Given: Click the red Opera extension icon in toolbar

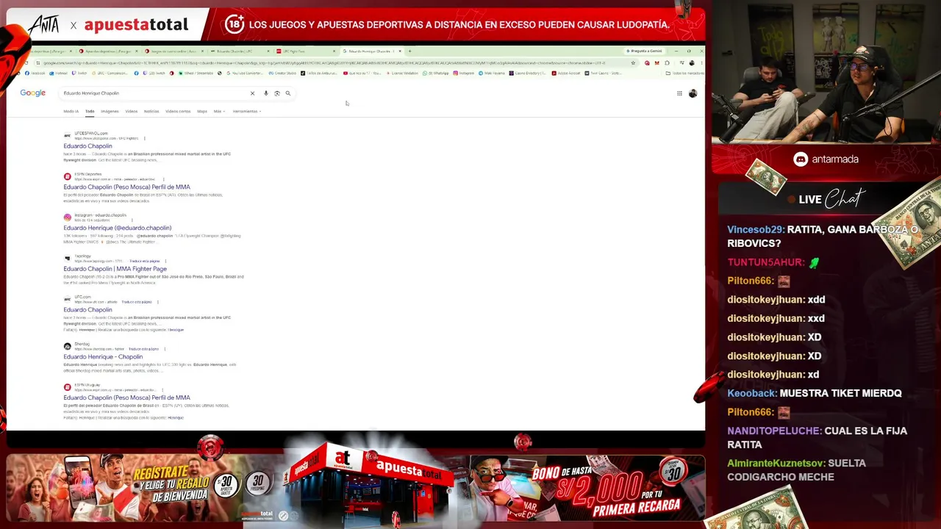Looking at the screenshot, I should tap(647, 62).
